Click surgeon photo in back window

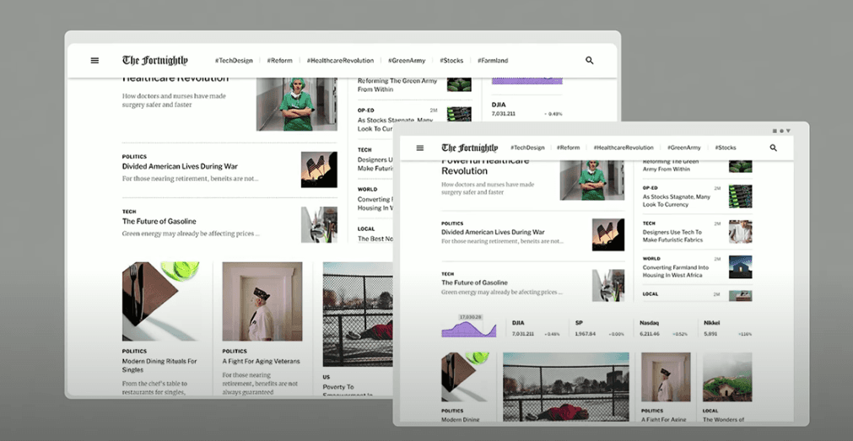296,105
